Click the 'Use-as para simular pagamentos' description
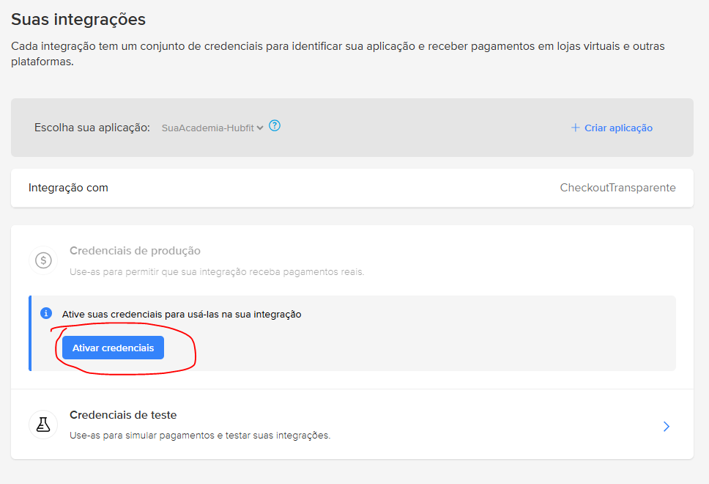The image size is (709, 484). (200, 435)
